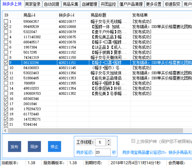192x166 pixels.
Task: Select 商品id cell 84106003
Action: 31,68
